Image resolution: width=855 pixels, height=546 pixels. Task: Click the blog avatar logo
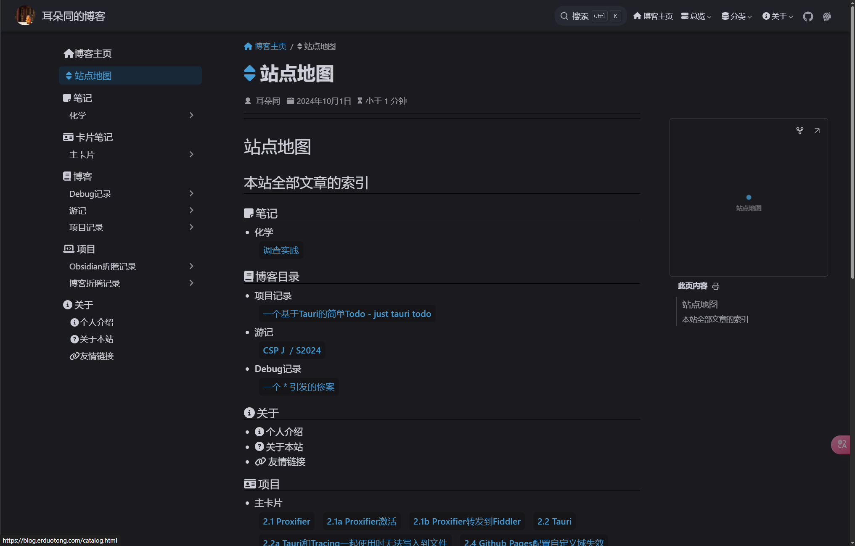pyautogui.click(x=25, y=16)
